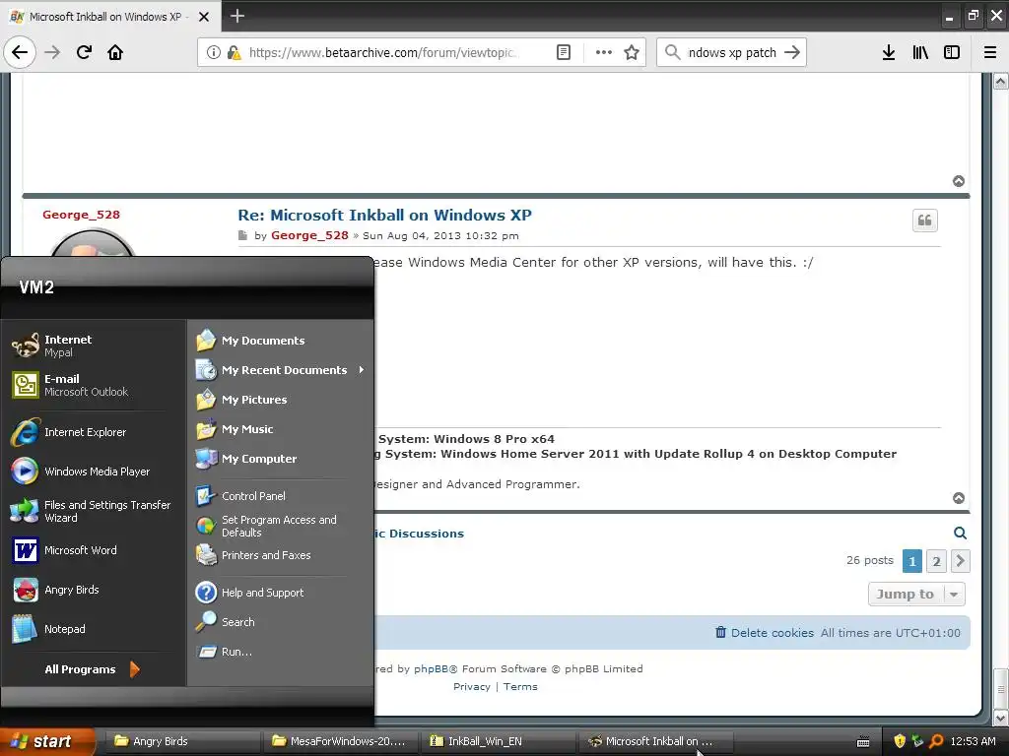
Task: Open a new tab with plus button
Action: click(237, 16)
